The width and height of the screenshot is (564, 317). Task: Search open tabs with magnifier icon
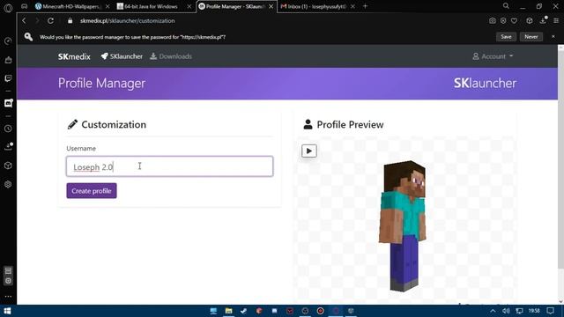tap(506, 6)
